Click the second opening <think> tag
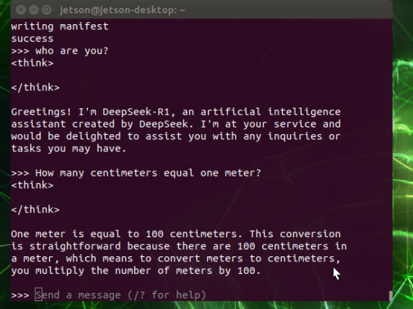This screenshot has width=413, height=309. click(x=32, y=185)
